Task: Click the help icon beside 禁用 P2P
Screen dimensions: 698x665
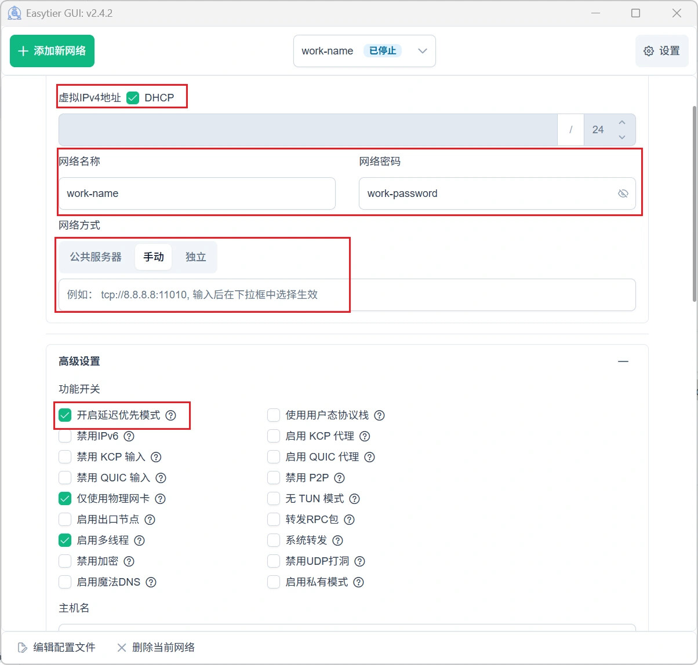Action: [340, 478]
